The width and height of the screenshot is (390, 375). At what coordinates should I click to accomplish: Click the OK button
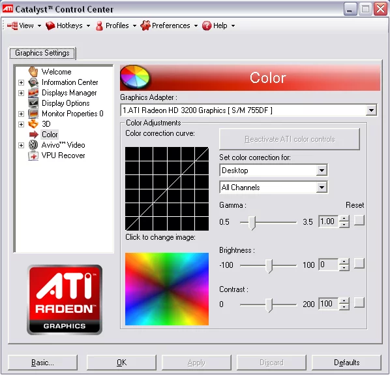[x=121, y=363]
